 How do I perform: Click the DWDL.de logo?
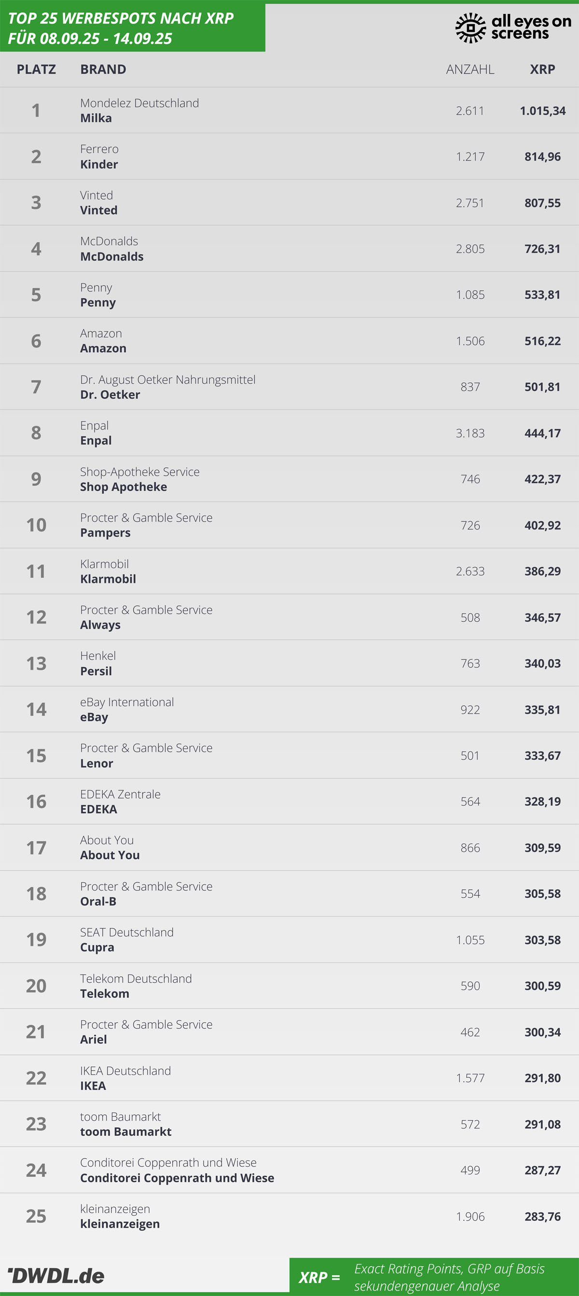coord(56,1275)
